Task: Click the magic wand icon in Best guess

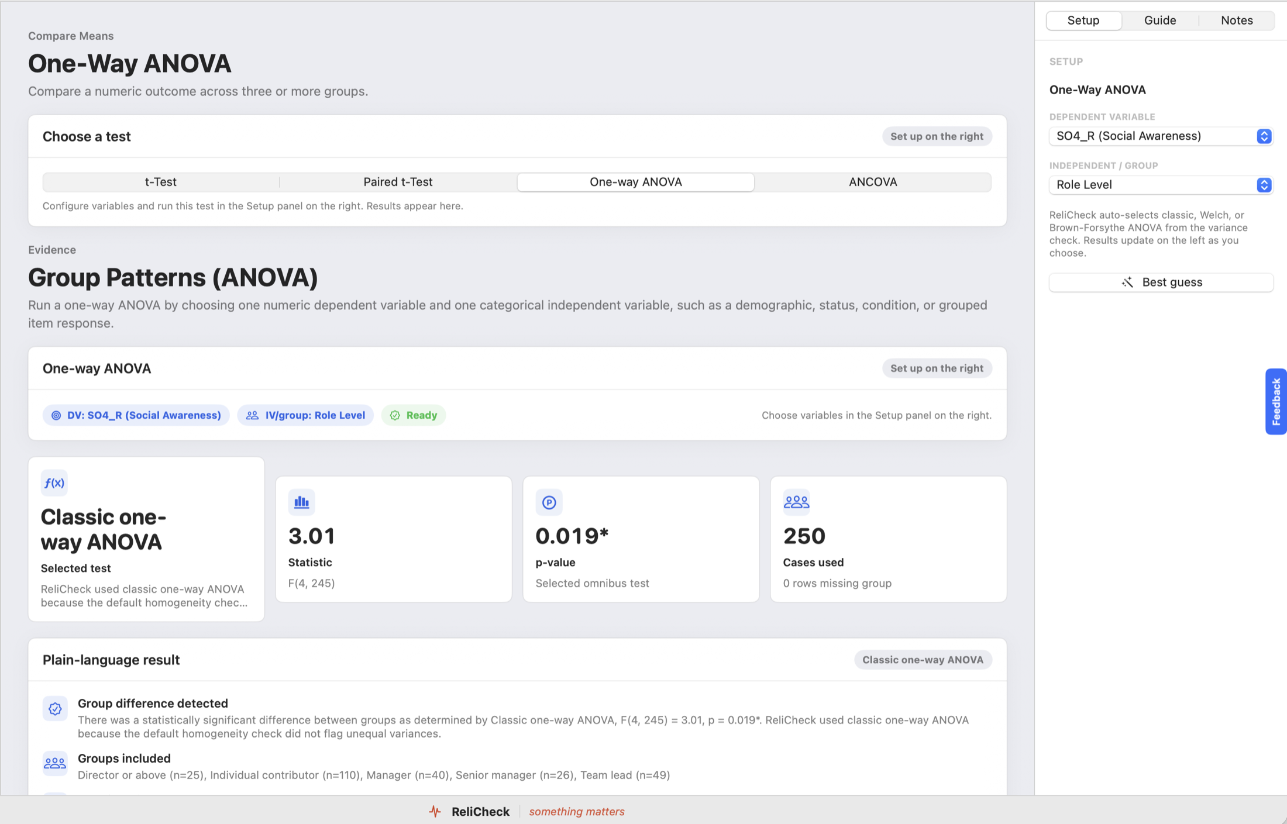Action: coord(1127,282)
